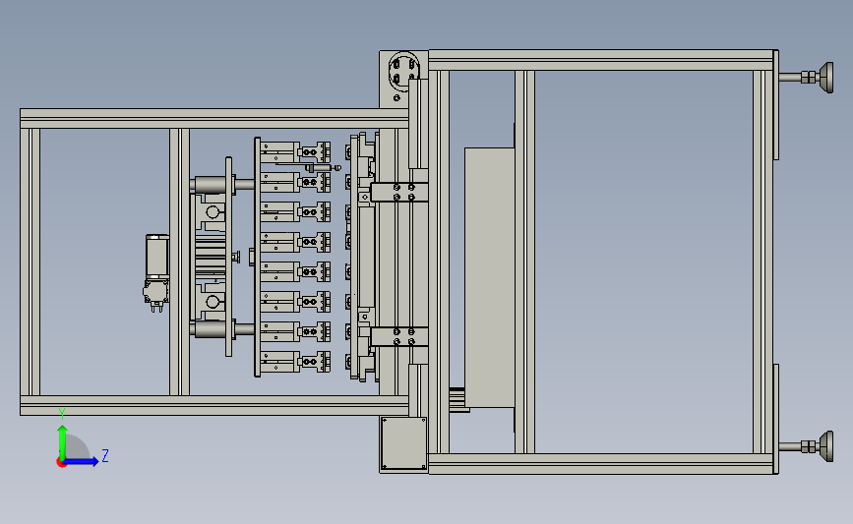The width and height of the screenshot is (853, 524).
Task: Select the square cover plate with corner screws
Action: 403,443
